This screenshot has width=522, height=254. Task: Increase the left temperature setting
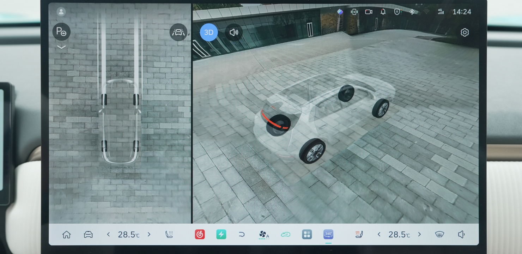pyautogui.click(x=149, y=235)
